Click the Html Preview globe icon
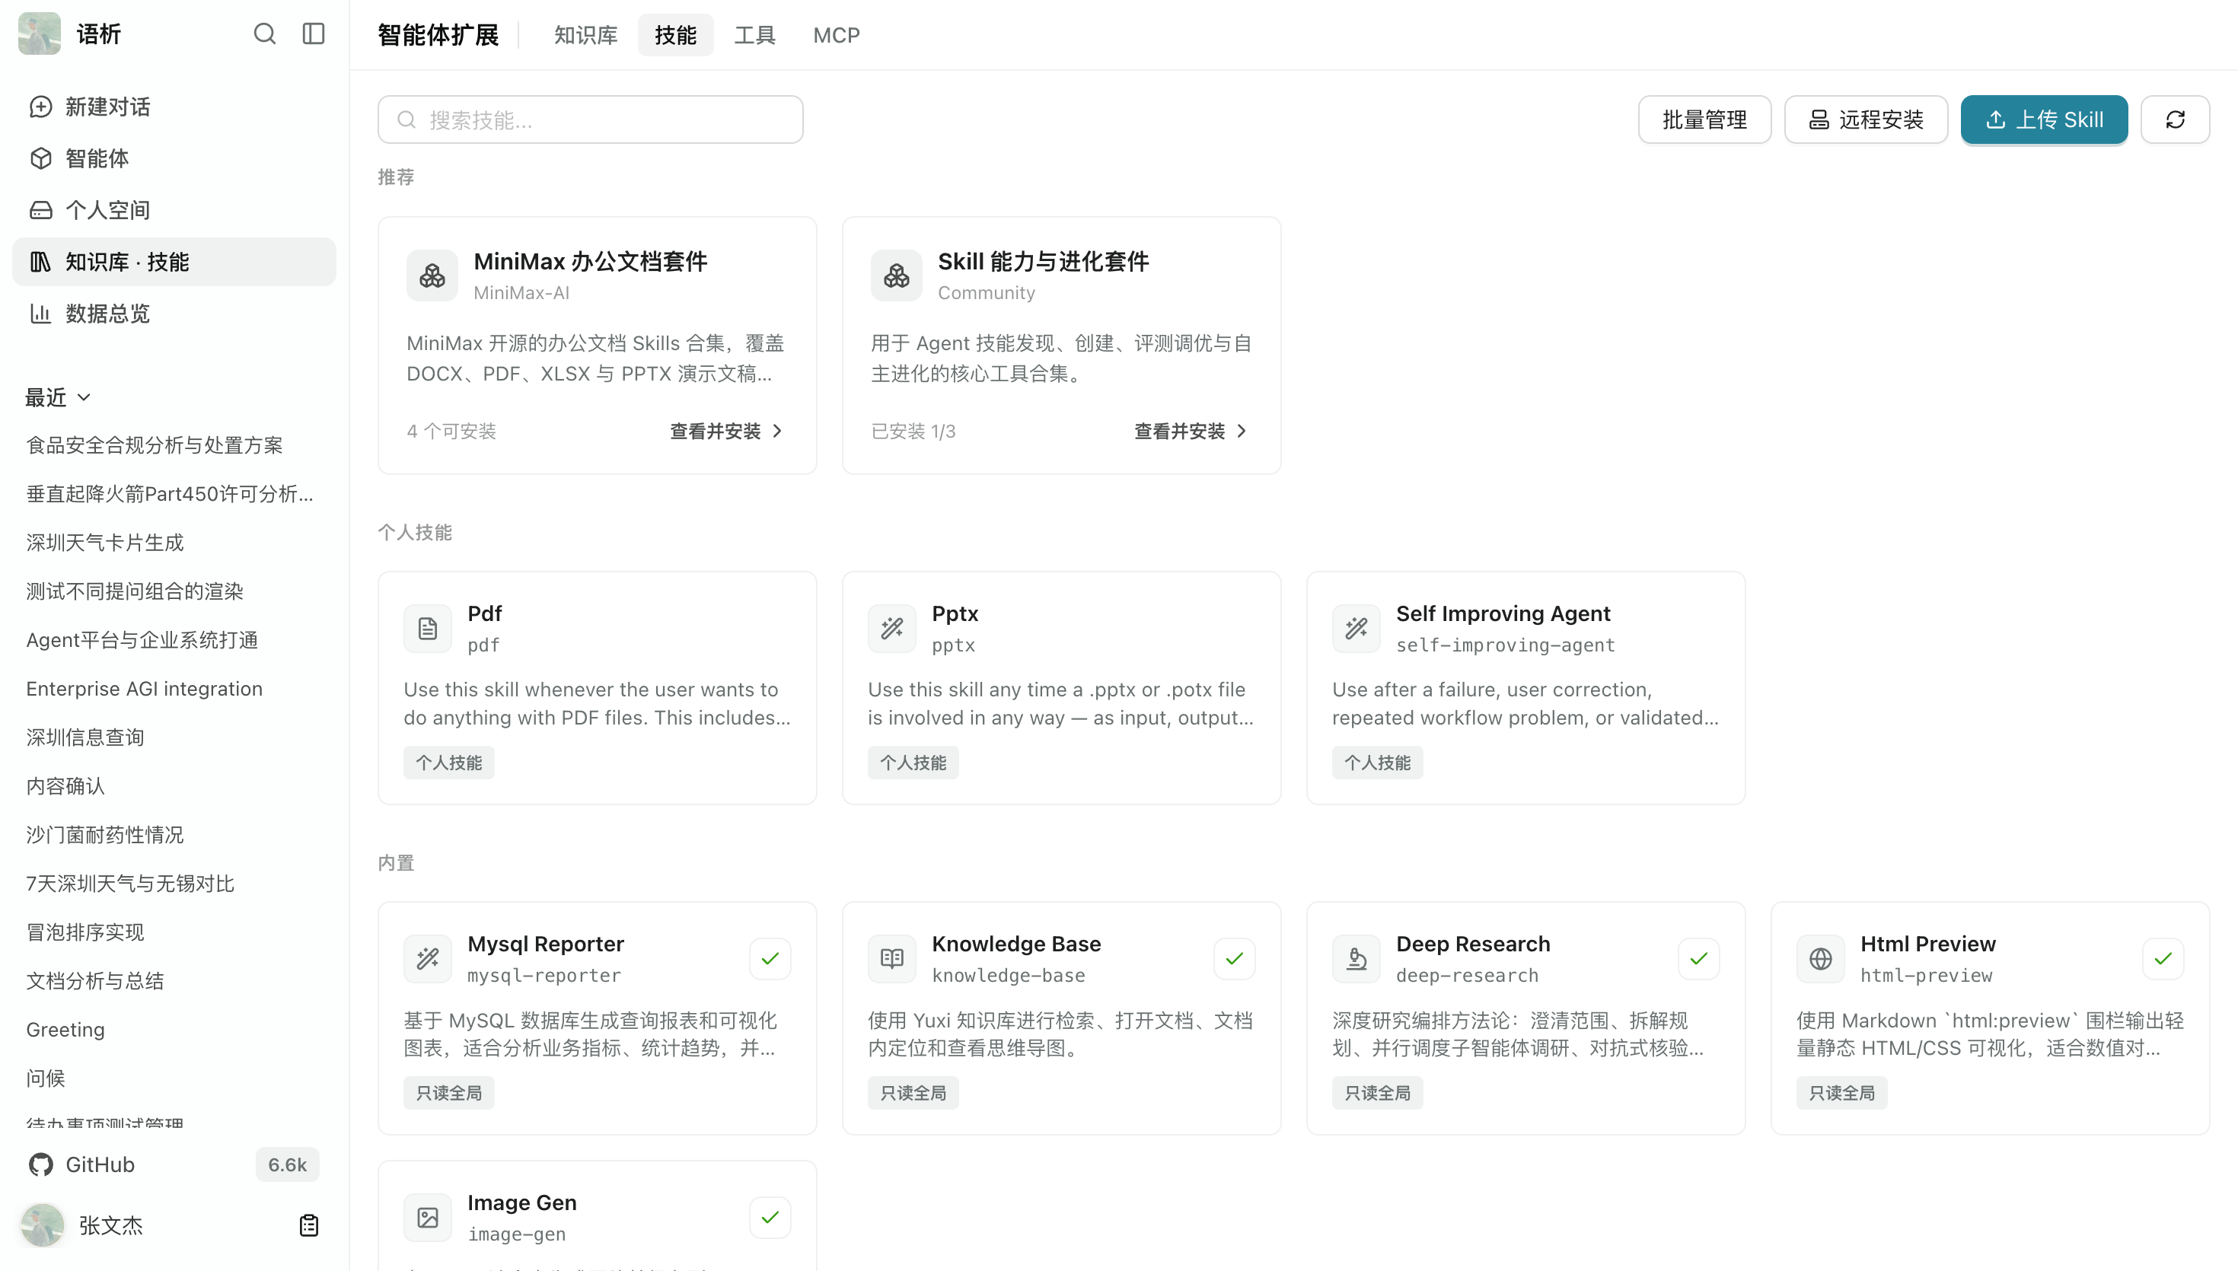The height and width of the screenshot is (1271, 2238). [x=1821, y=958]
